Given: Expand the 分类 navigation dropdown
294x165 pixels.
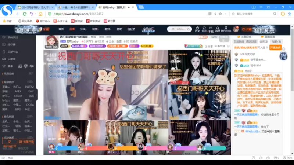Looking at the screenshot, I should pyautogui.click(x=83, y=29).
